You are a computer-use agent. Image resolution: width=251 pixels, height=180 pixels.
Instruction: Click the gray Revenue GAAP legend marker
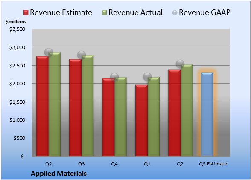point(175,13)
